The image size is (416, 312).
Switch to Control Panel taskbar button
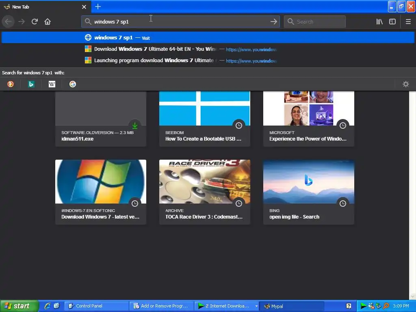(x=97, y=306)
